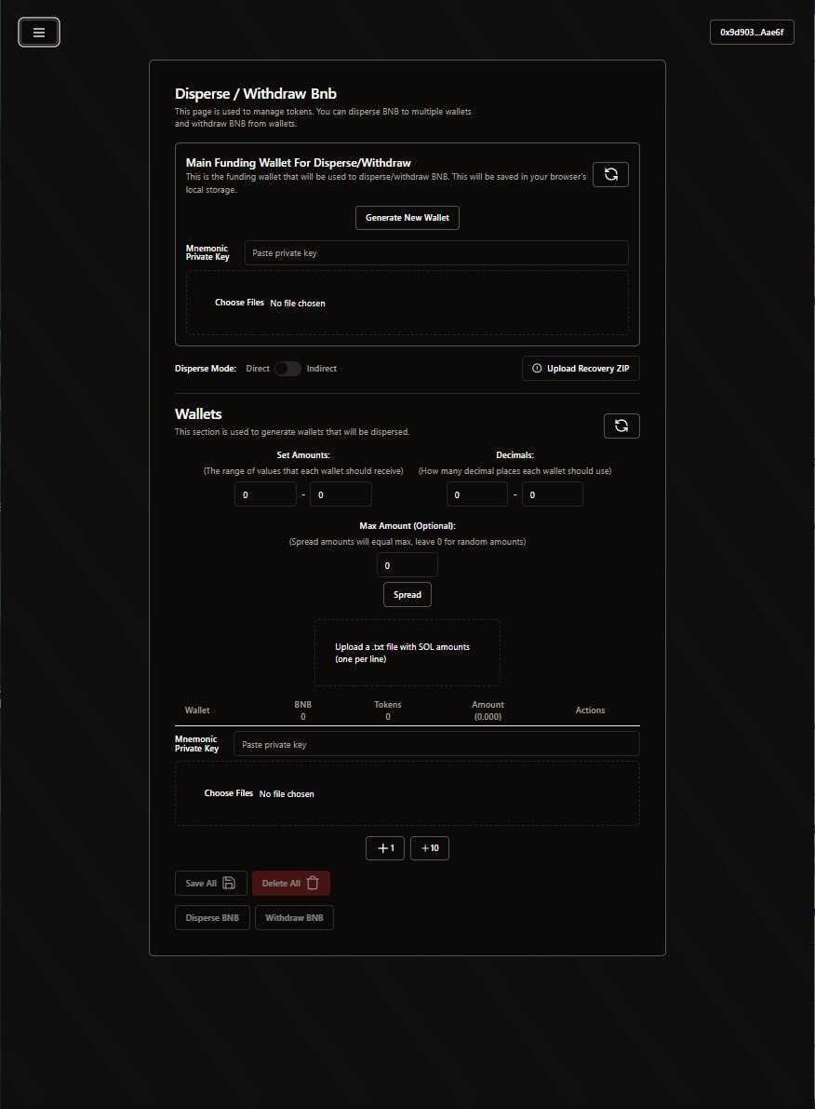
Task: Click the connected wallet address 0x9d903...Aae6f
Action: 752,33
